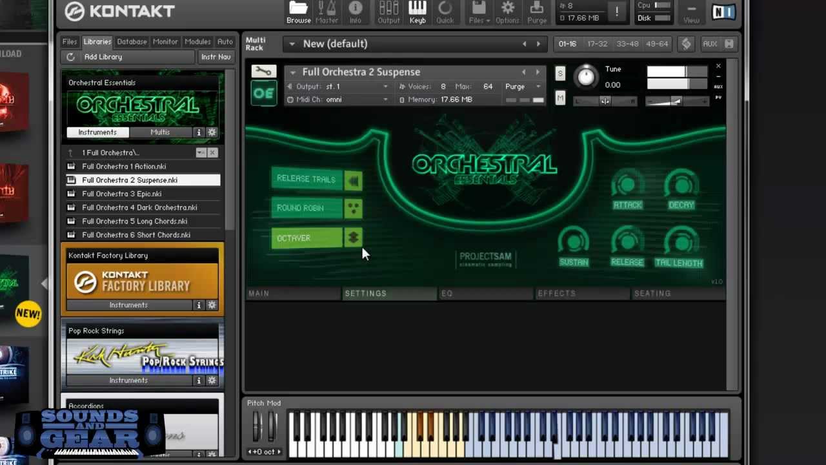The width and height of the screenshot is (826, 465).
Task: Open the multi rack preset dropdown arrow
Action: 292,44
